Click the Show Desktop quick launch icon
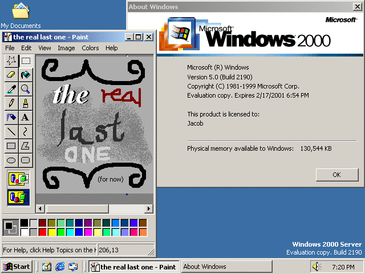Image resolution: width=365 pixels, height=274 pixels. pyautogui.click(x=47, y=267)
